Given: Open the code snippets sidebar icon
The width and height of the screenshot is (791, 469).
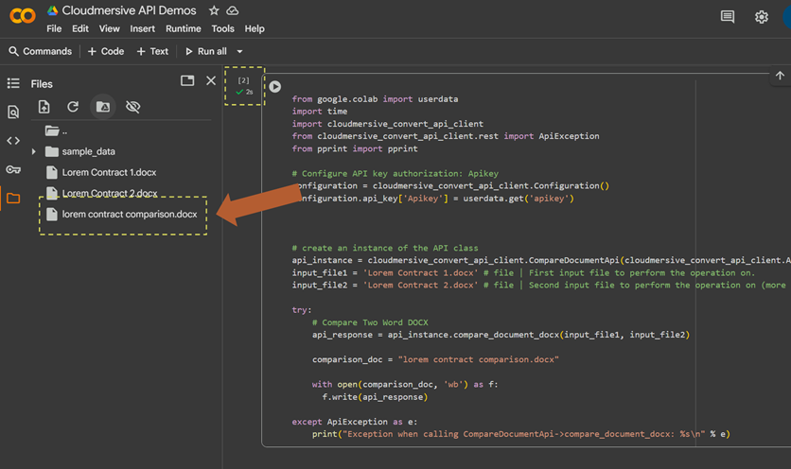Looking at the screenshot, I should tap(13, 141).
